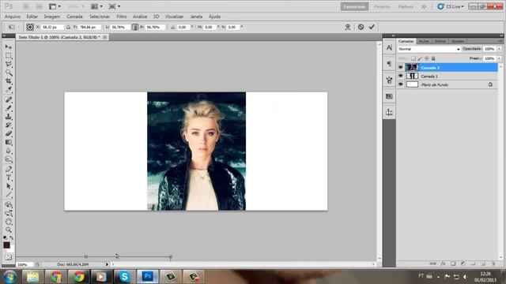The image size is (506, 284).
Task: Select the Clone Stamp tool
Action: click(x=9, y=117)
